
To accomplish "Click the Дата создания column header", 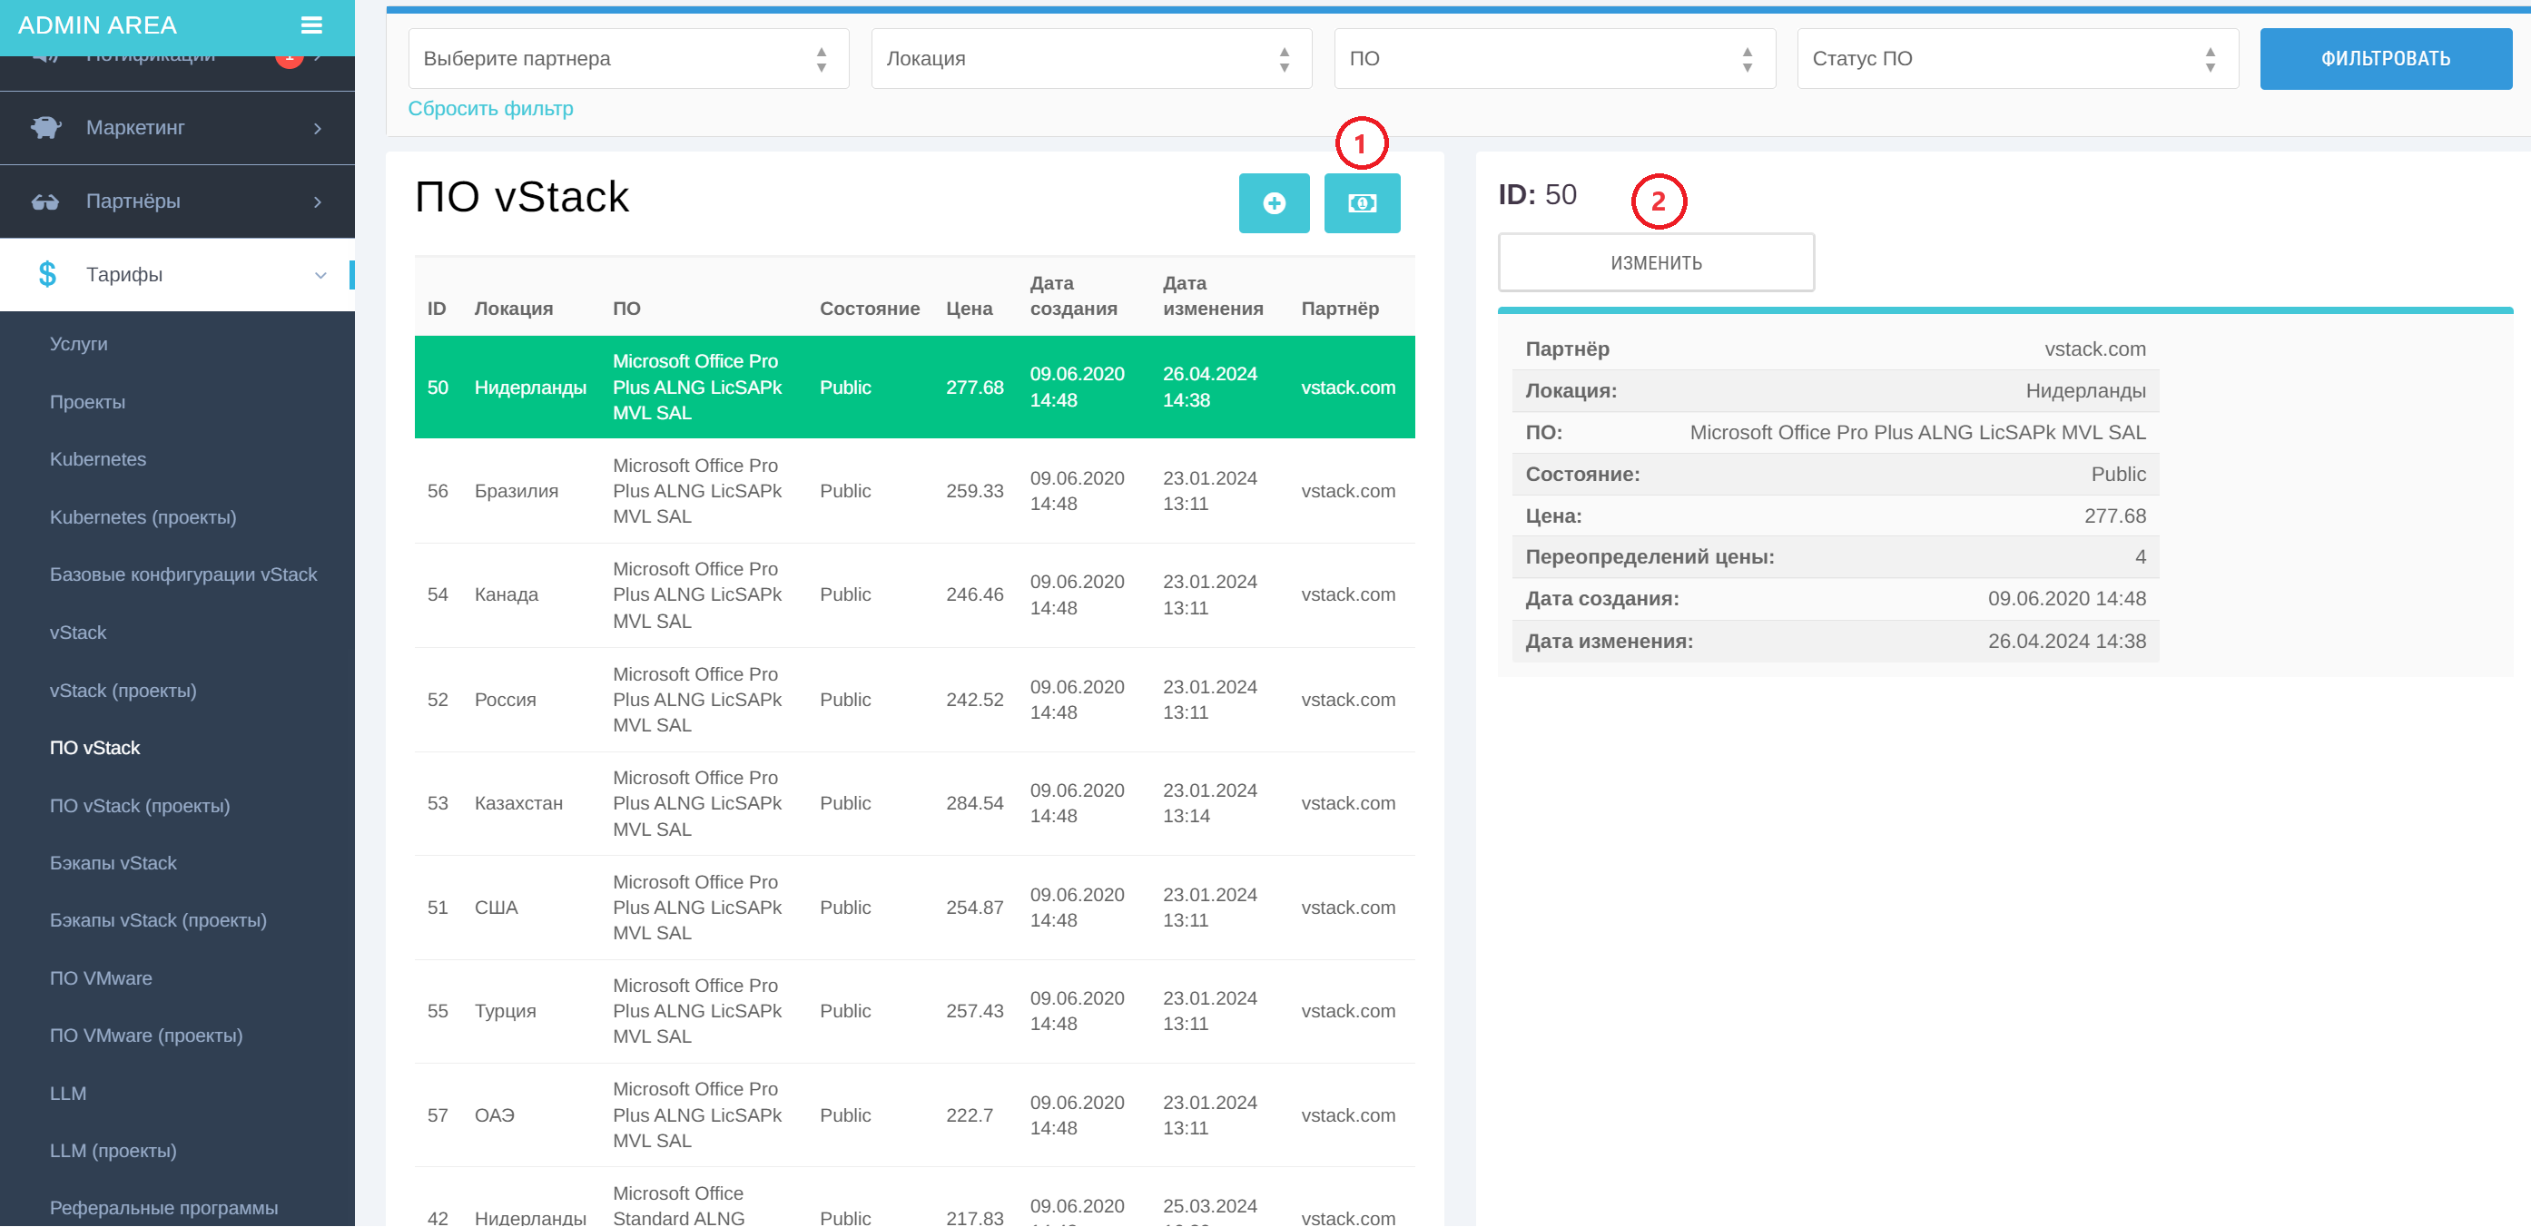I will [1073, 296].
